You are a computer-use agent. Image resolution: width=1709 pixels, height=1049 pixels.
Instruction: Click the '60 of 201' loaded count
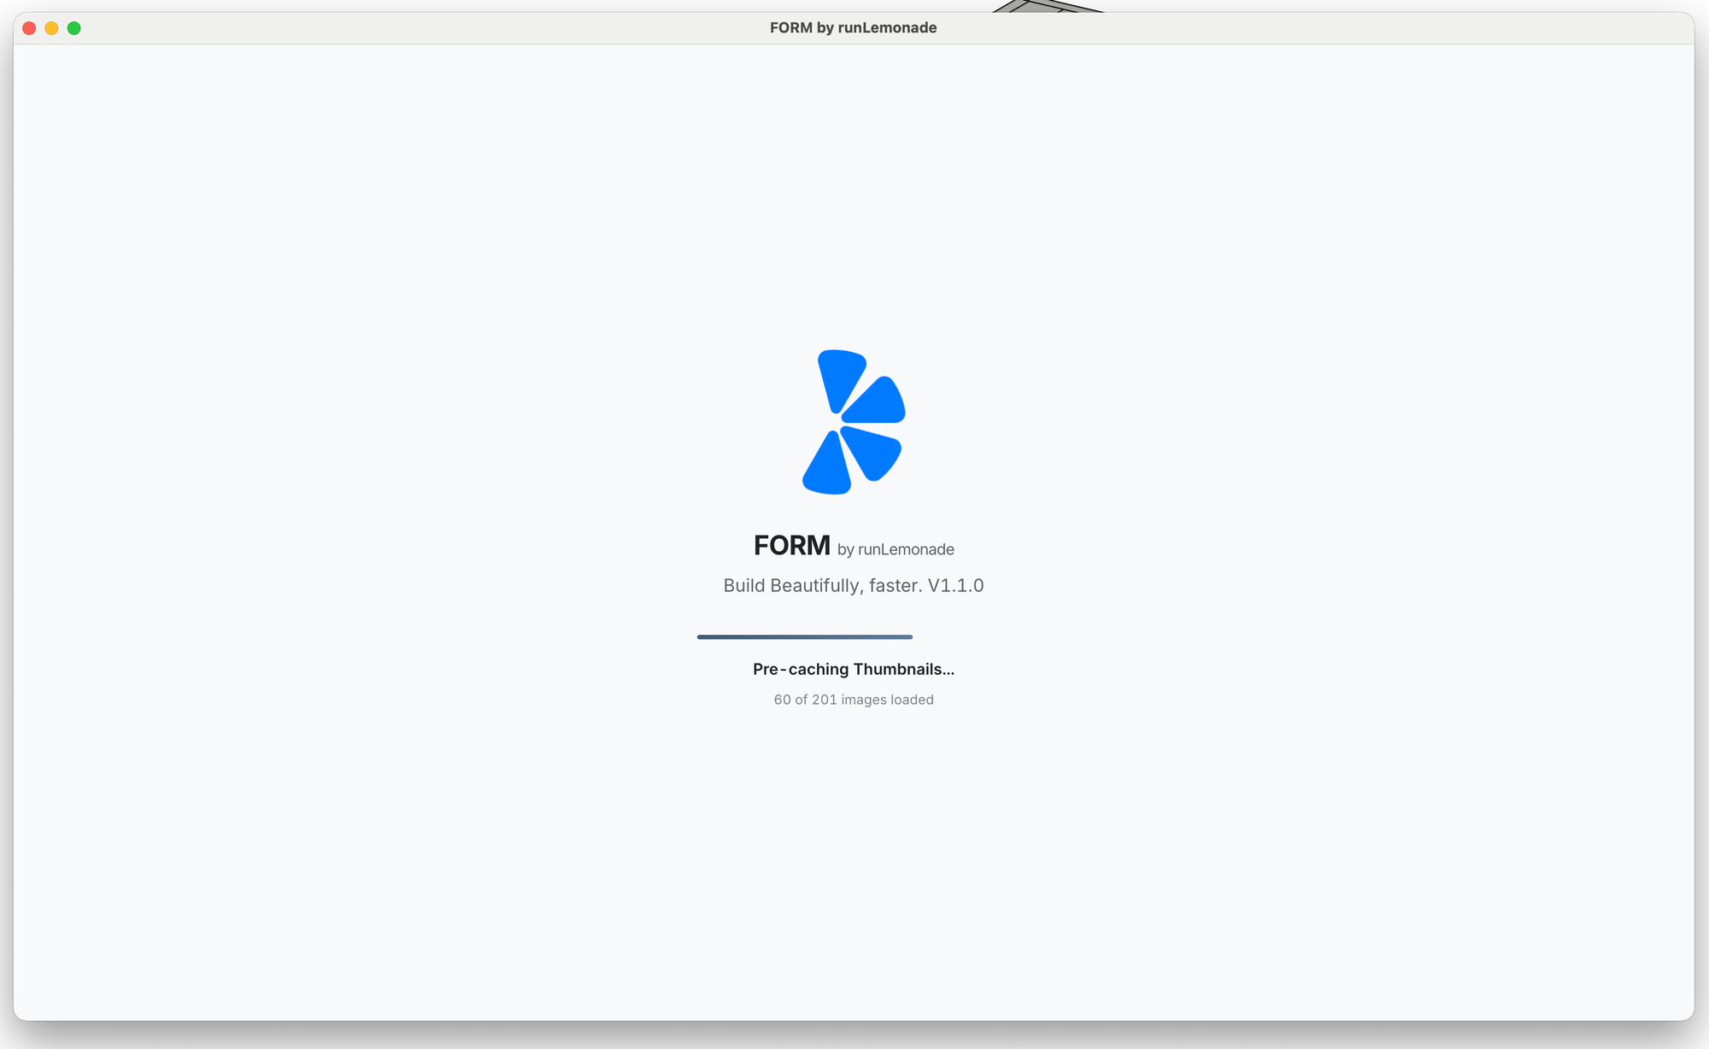(x=805, y=700)
